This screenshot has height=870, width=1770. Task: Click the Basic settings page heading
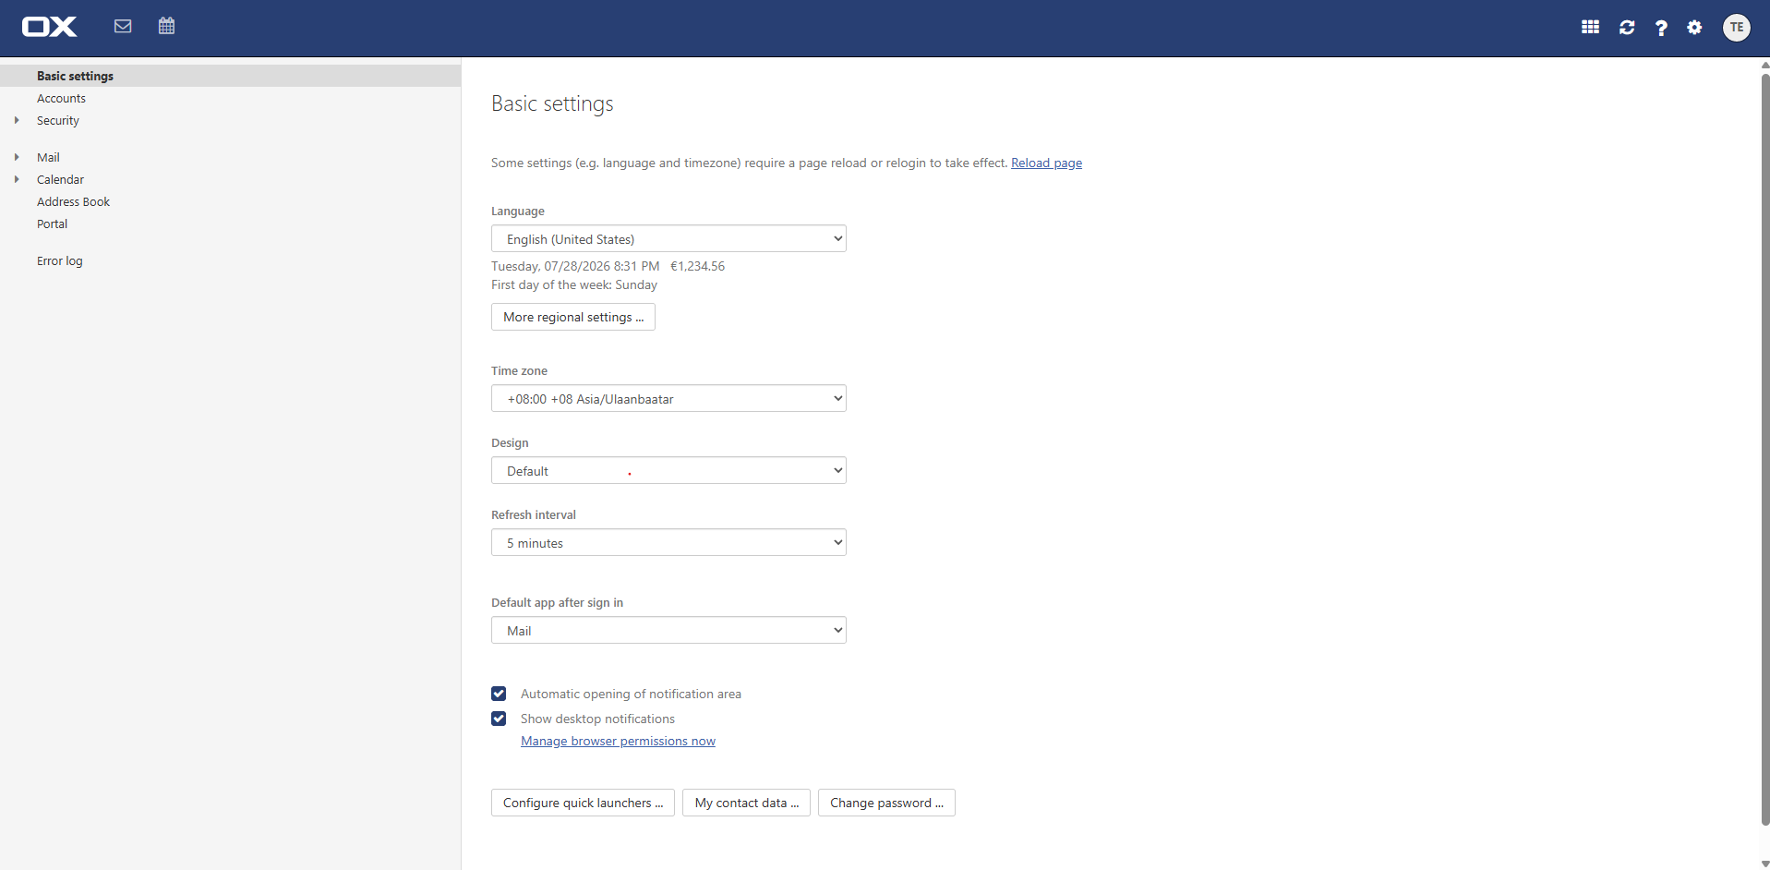(x=552, y=103)
